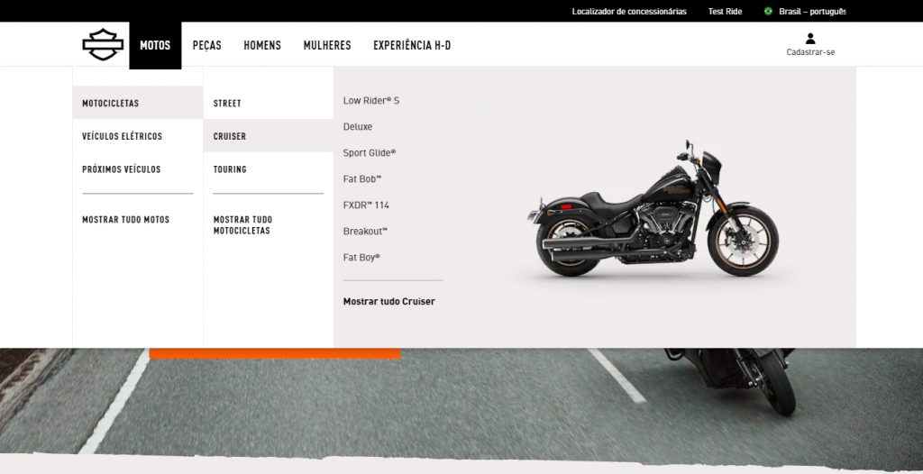923x474 pixels.
Task: Click MOSTRAR TUDO MOTOCICLETAS link
Action: (243, 225)
